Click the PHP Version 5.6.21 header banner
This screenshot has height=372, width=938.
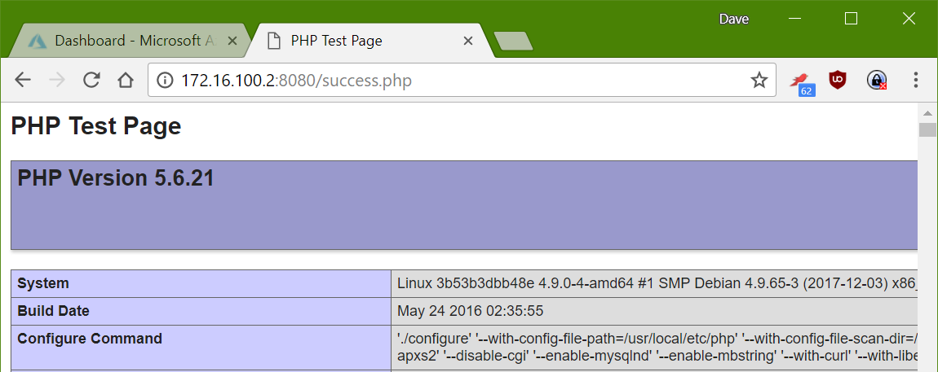(x=464, y=205)
